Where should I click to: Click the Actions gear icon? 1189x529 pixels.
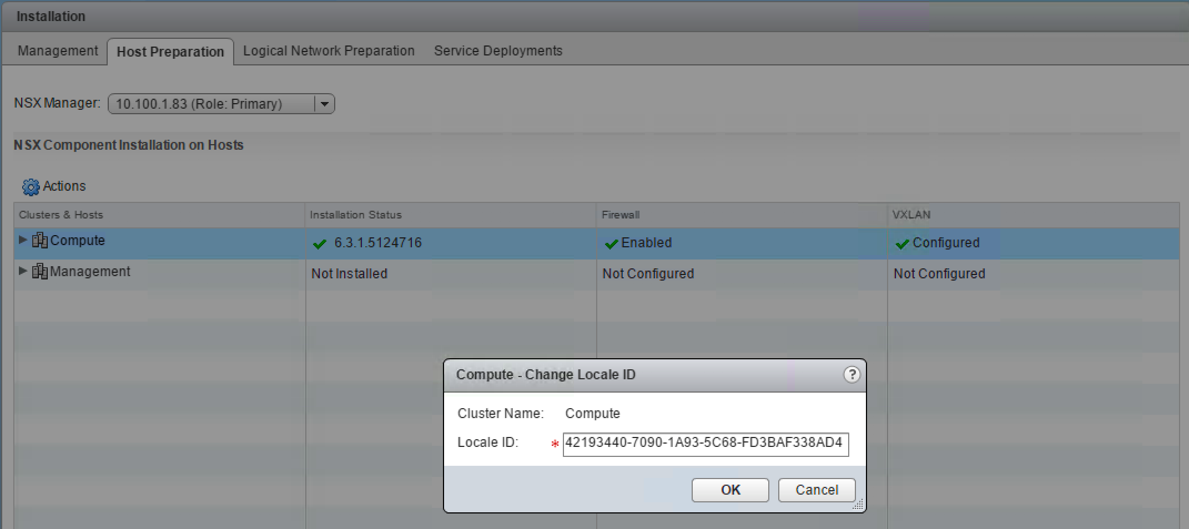click(x=31, y=187)
